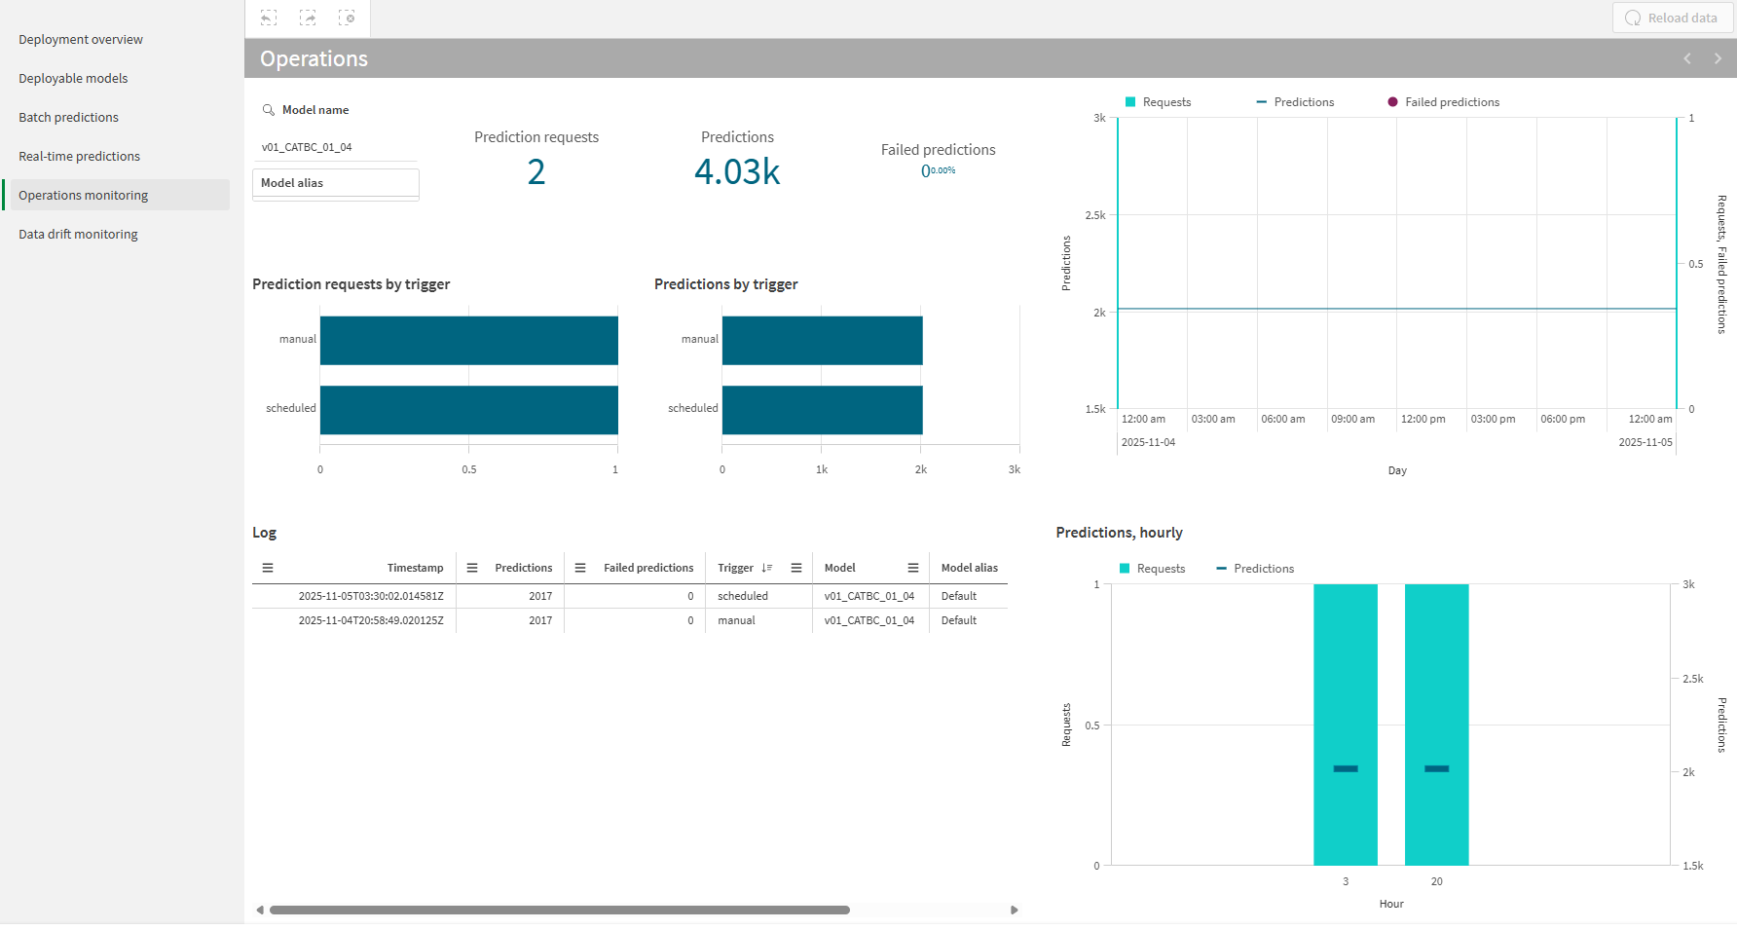Clear all selections using the toolbar icon
1737x930 pixels.
(x=348, y=18)
